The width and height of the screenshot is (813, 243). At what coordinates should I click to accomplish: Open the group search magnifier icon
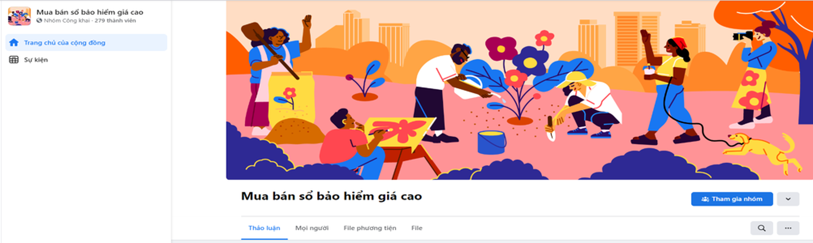coord(762,228)
